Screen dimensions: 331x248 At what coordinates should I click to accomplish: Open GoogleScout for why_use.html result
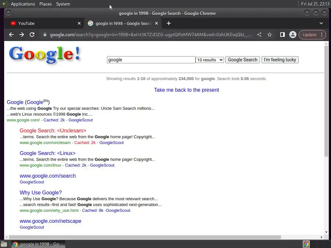[118, 211]
